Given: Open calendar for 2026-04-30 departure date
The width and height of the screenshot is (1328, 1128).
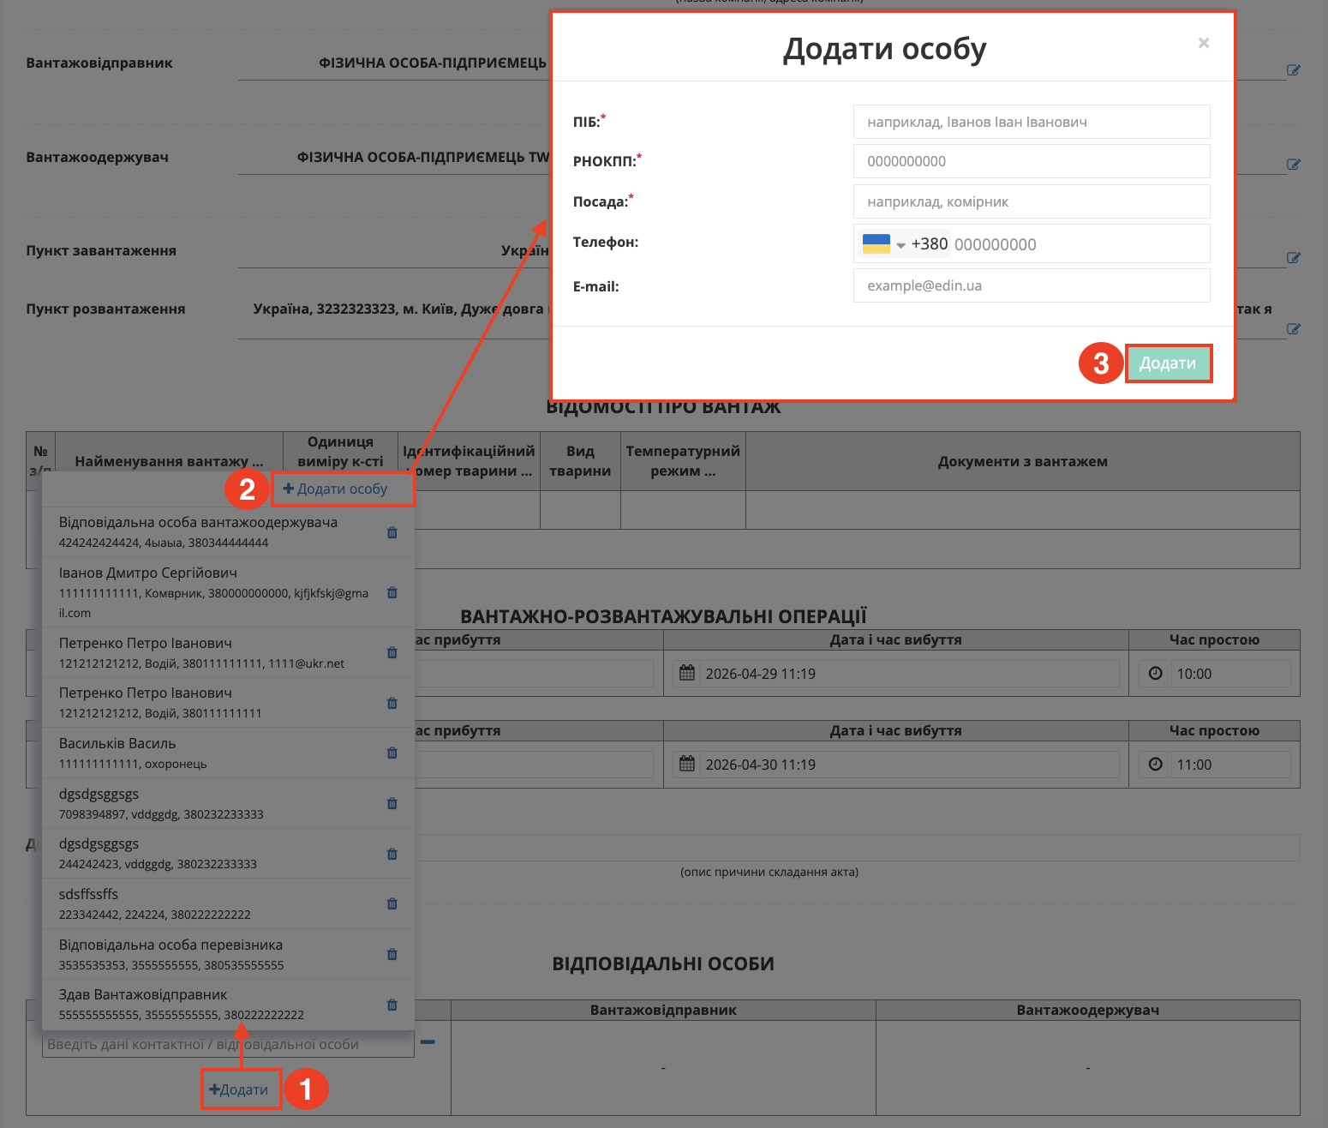Looking at the screenshot, I should [687, 764].
